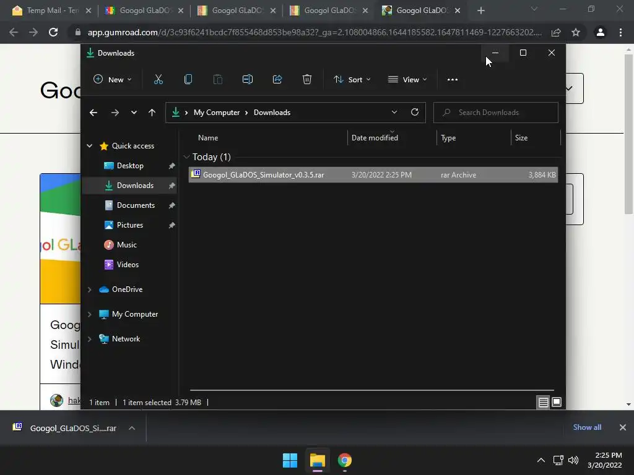634x475 pixels.
Task: Navigate up one folder level
Action: [x=152, y=113]
